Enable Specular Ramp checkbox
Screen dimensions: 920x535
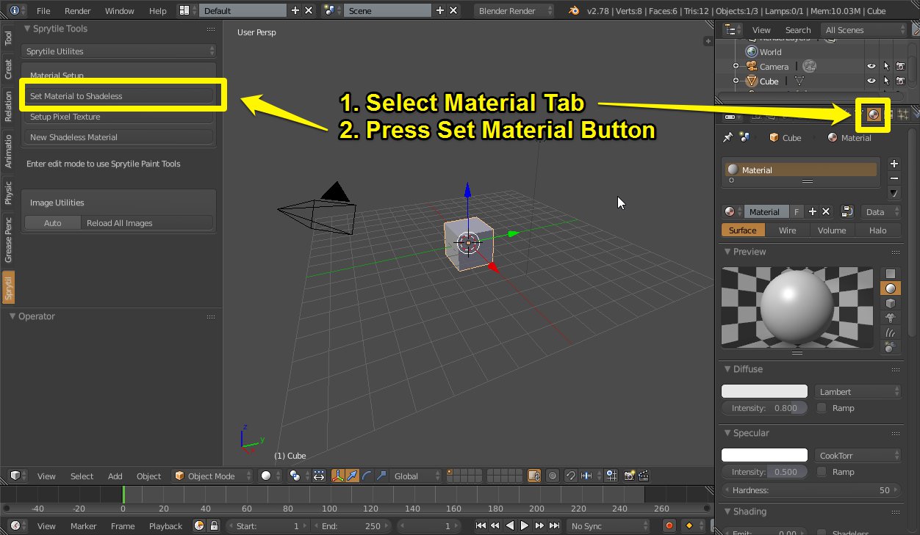coord(822,472)
